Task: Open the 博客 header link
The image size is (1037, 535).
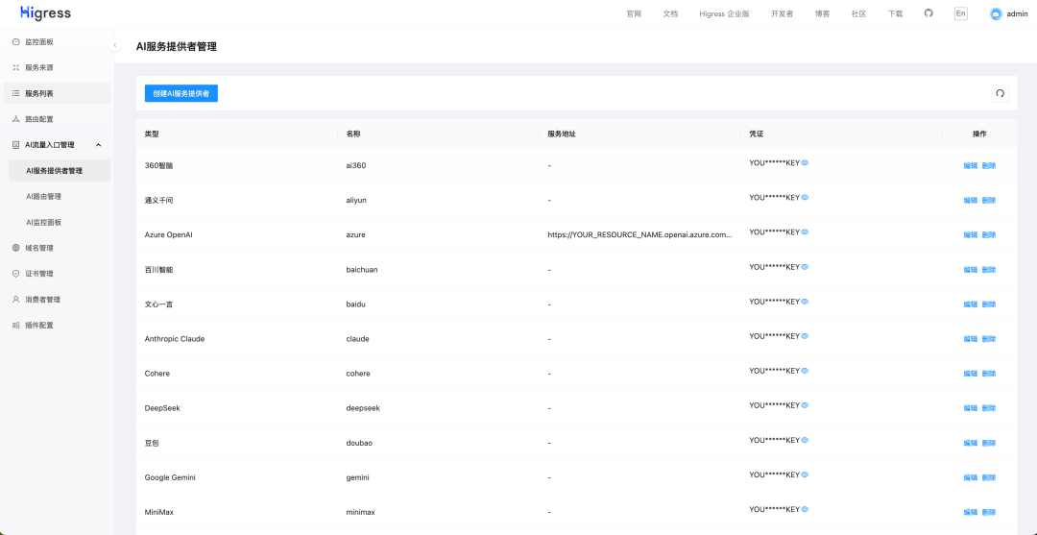Action: pyautogui.click(x=823, y=13)
